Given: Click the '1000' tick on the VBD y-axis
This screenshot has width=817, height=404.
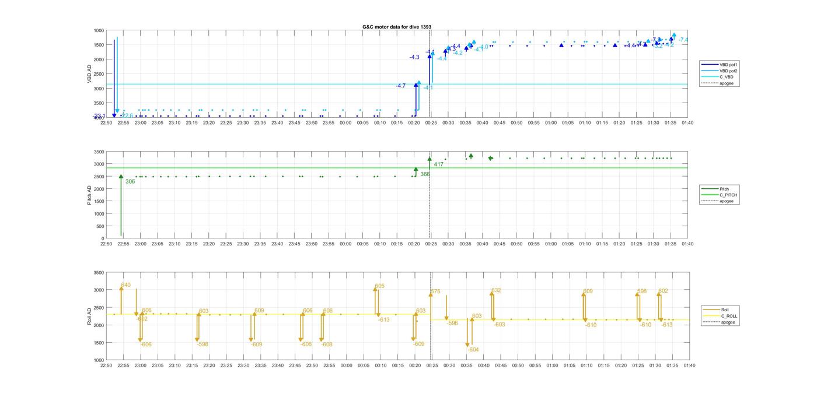Looking at the screenshot, I should click(x=98, y=30).
